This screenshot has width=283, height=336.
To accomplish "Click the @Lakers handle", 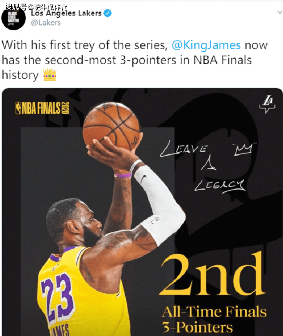I will [46, 23].
